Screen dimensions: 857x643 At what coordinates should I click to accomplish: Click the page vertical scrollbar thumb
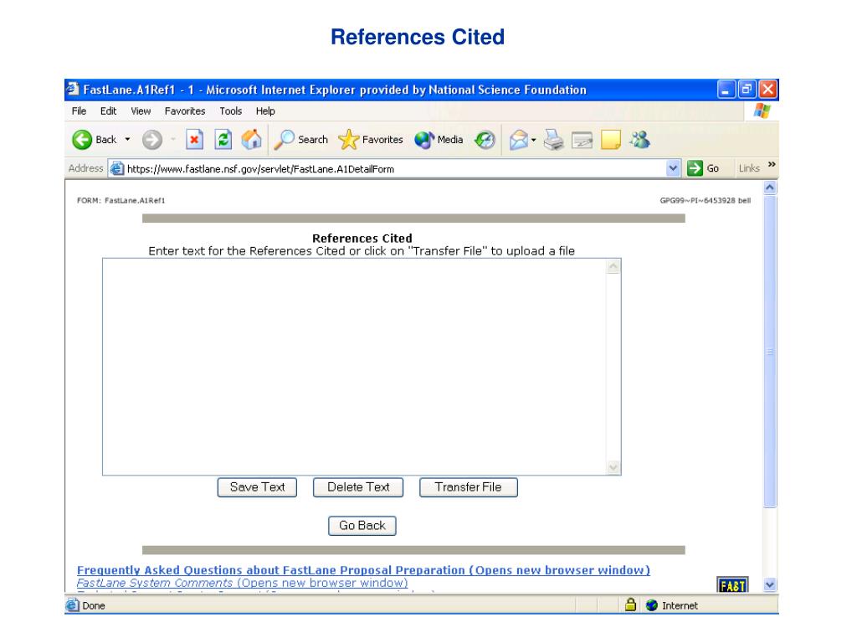pyautogui.click(x=770, y=352)
